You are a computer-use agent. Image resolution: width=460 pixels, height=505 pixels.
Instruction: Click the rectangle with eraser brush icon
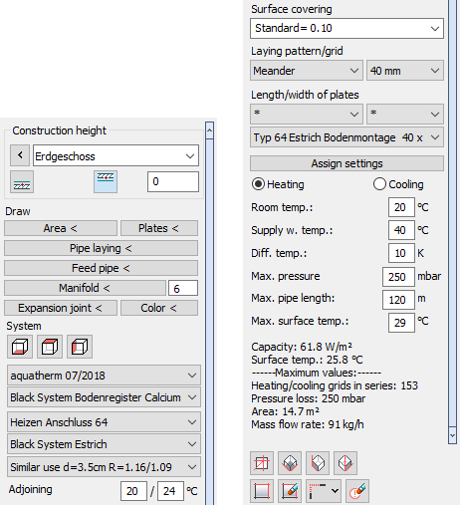(x=290, y=491)
